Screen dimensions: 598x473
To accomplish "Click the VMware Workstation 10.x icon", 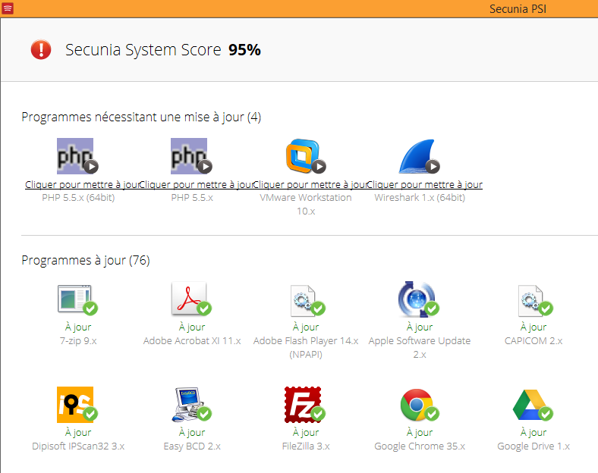I will tap(304, 156).
